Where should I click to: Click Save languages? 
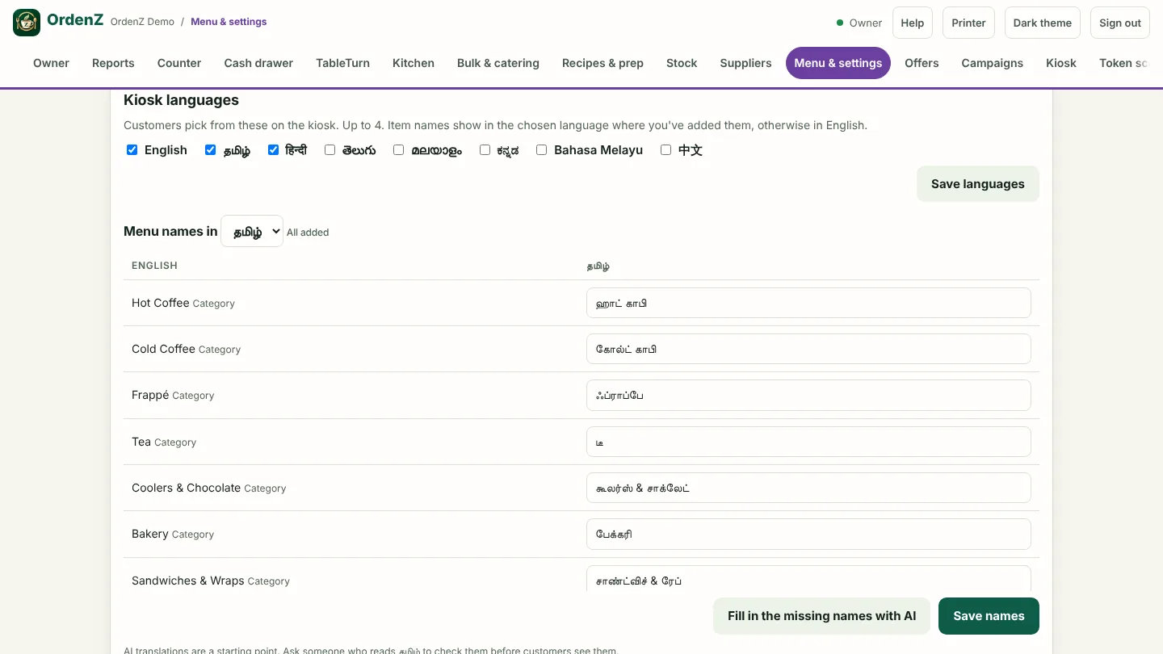[x=978, y=184]
